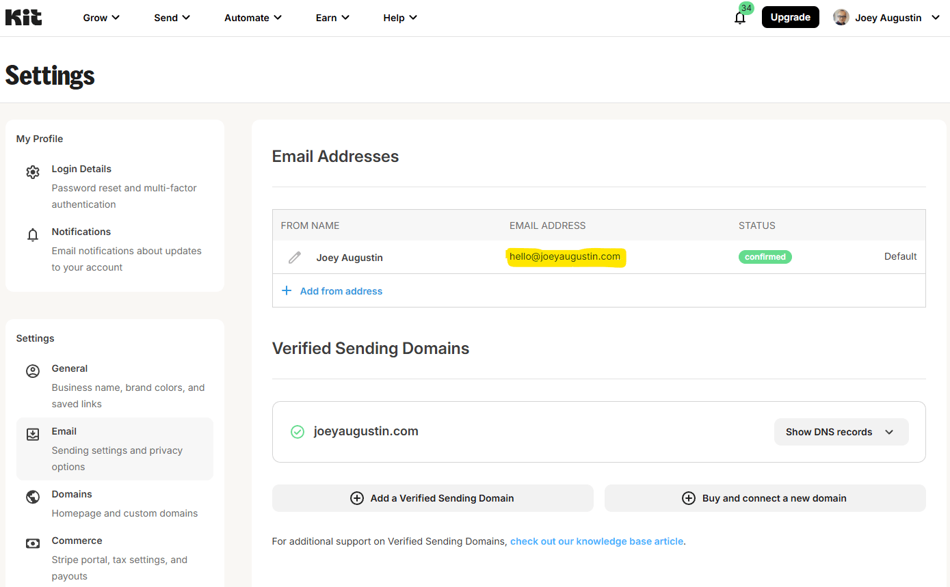
Task: Select the Notifications bell icon in My Profile
Action: coord(33,234)
